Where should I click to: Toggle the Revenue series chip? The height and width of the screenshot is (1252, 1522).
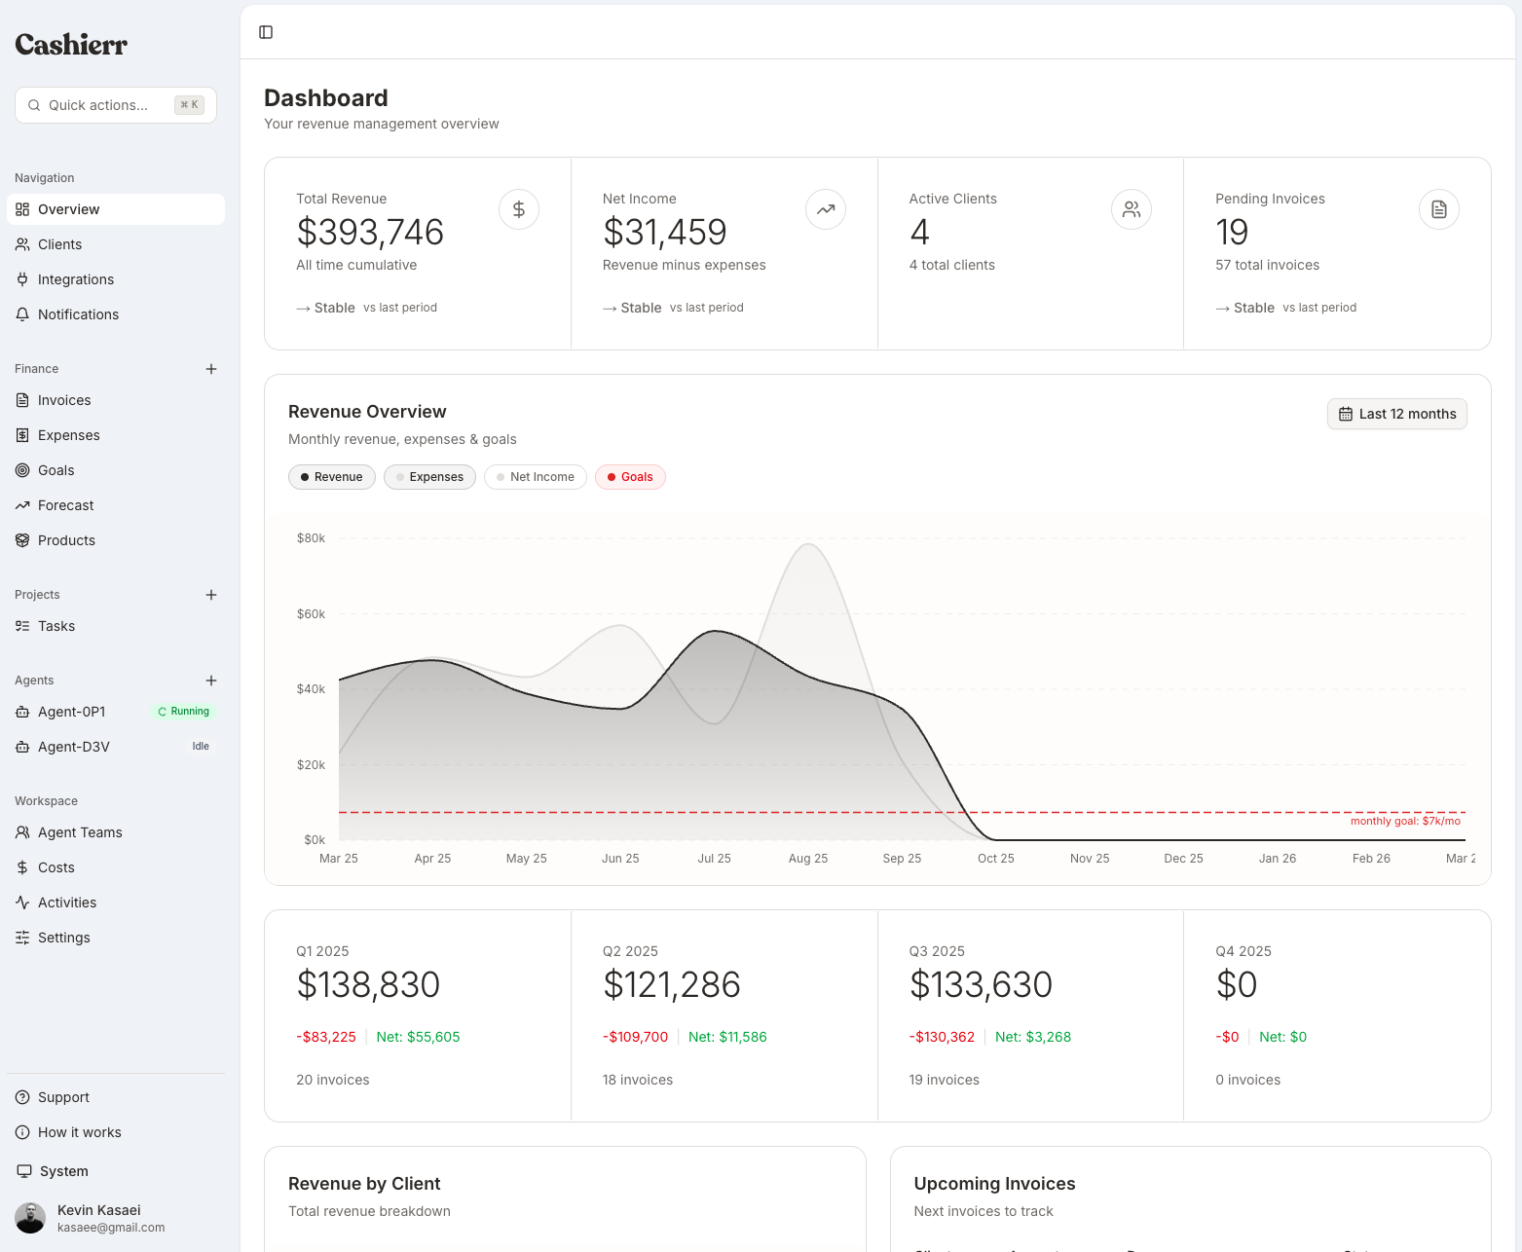coord(332,477)
